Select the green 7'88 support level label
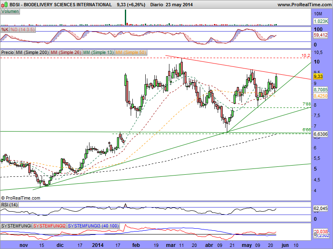This screenshot has width=333, height=249. click(x=307, y=104)
